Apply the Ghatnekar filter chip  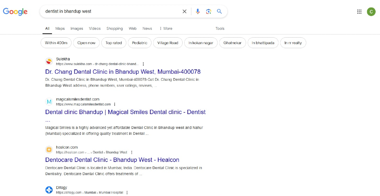(232, 43)
